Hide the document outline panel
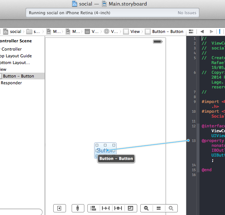Screen dimensions: 225x215 pos(60,208)
